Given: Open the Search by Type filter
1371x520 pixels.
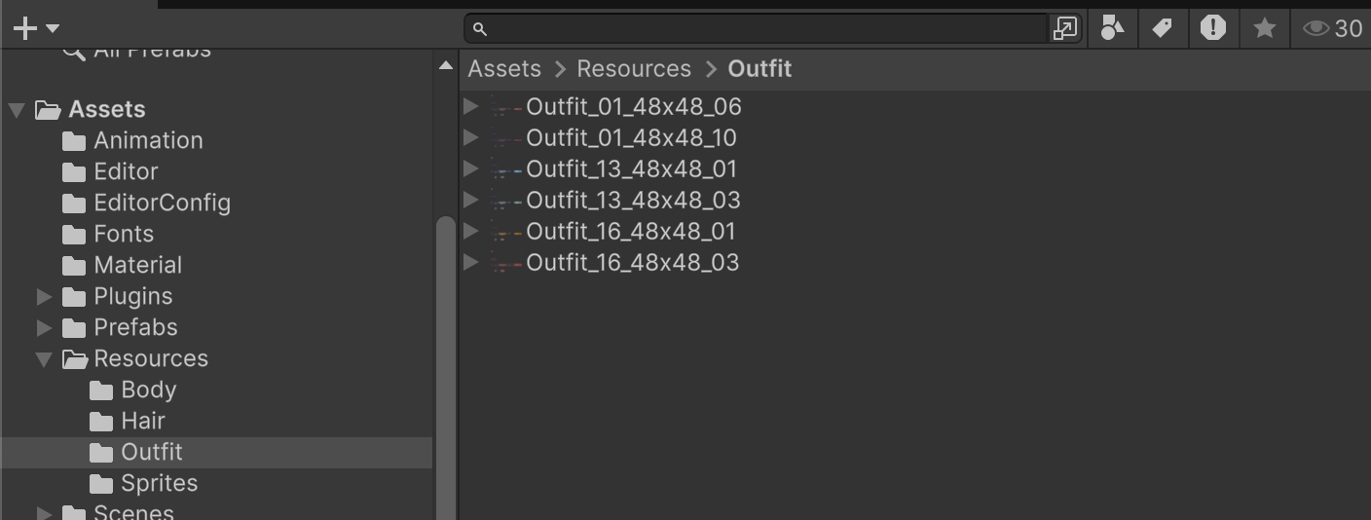Looking at the screenshot, I should [x=1112, y=28].
